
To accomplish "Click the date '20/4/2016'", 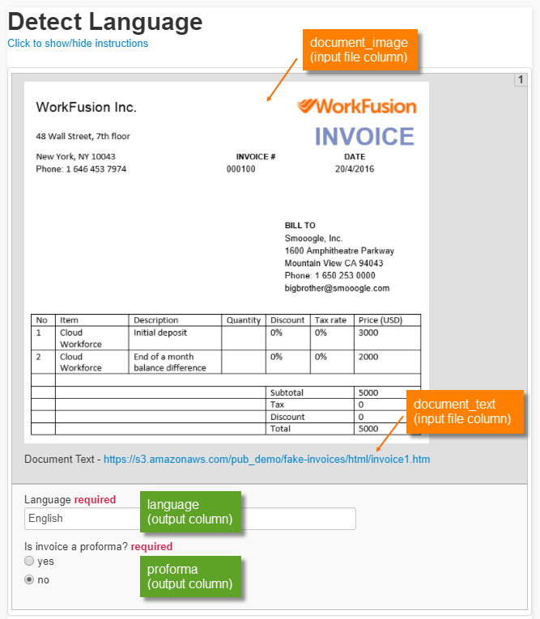I will tap(355, 169).
